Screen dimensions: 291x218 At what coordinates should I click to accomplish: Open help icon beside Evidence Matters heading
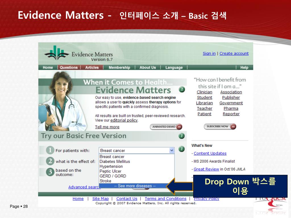point(182,89)
